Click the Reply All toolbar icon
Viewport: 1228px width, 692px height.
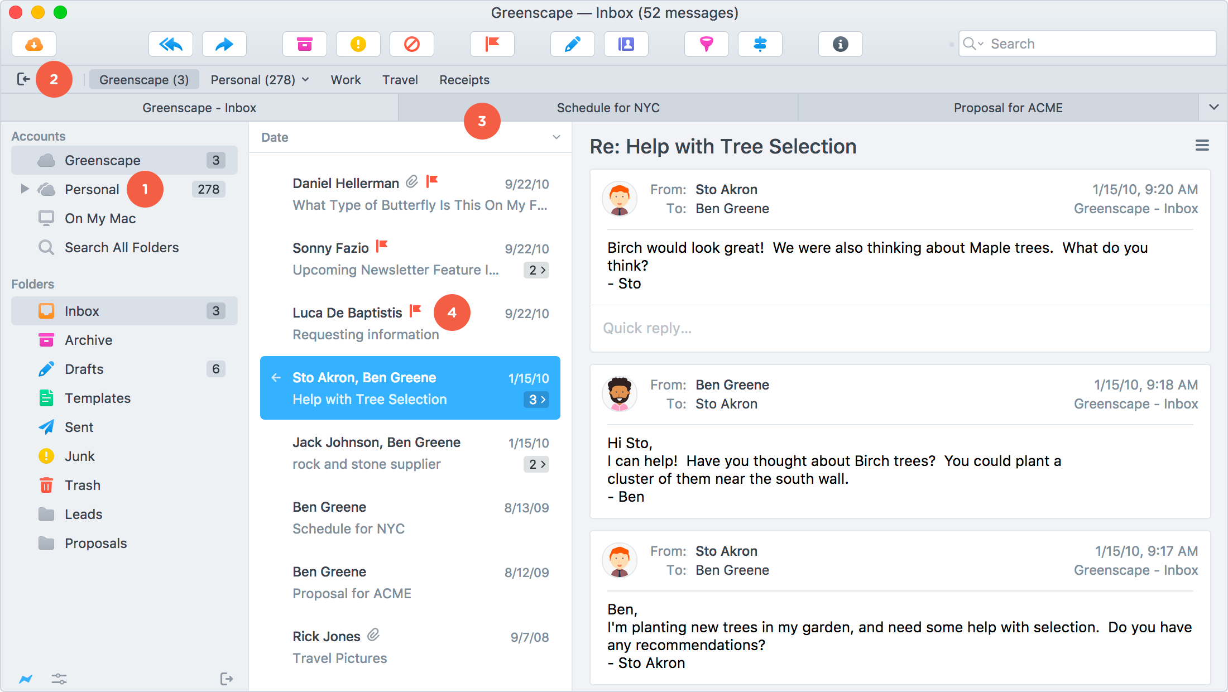click(x=172, y=43)
